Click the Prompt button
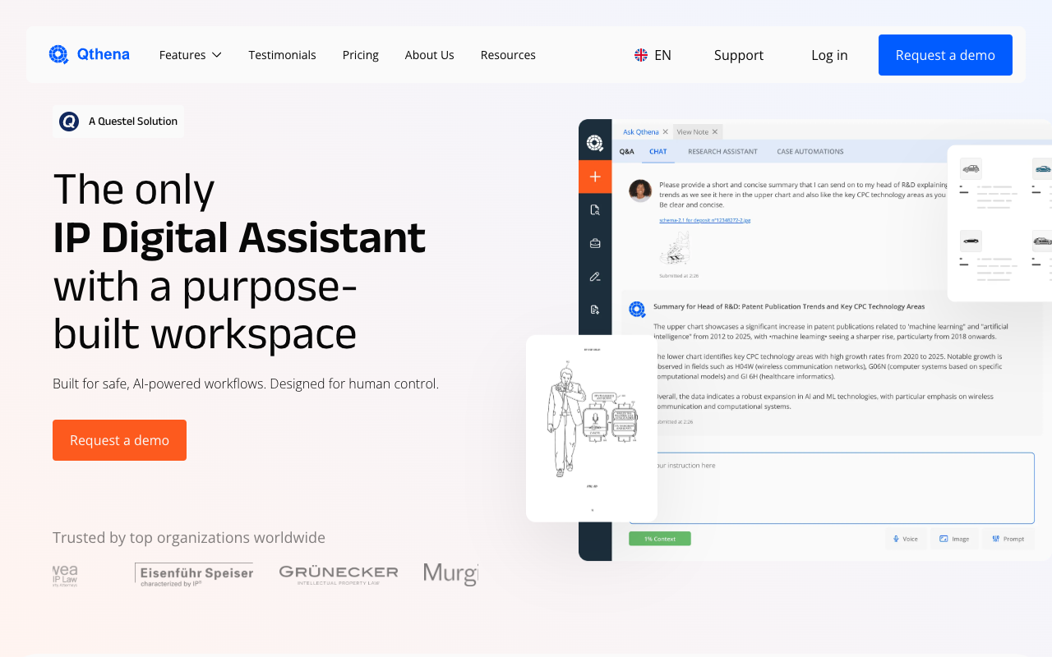 click(x=1008, y=539)
